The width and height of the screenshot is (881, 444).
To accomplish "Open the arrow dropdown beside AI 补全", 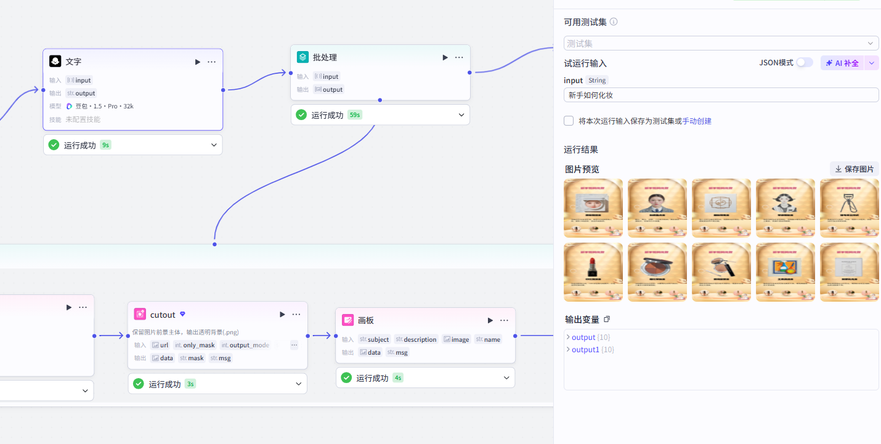I will point(871,63).
